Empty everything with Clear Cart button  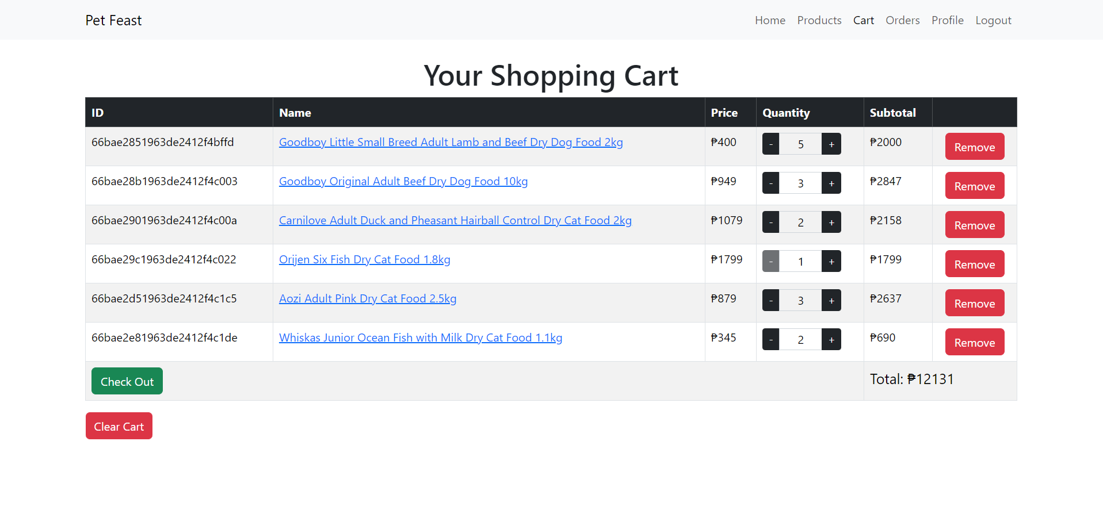[x=119, y=426]
